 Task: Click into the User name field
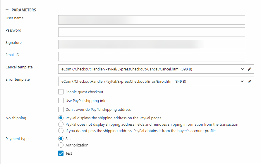[152, 20]
